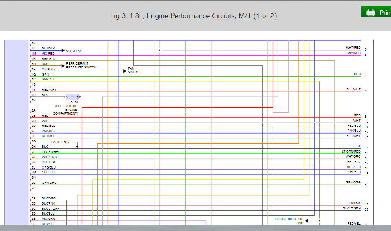Click the arrowhead pointing to REFRIGERANT PRESSURE SWITCH

click(63, 66)
